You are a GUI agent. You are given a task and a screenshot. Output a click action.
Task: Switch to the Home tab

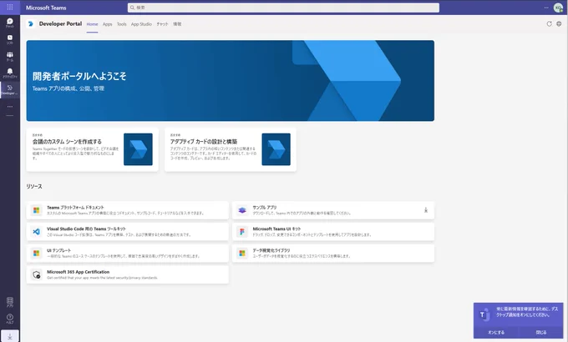[92, 24]
